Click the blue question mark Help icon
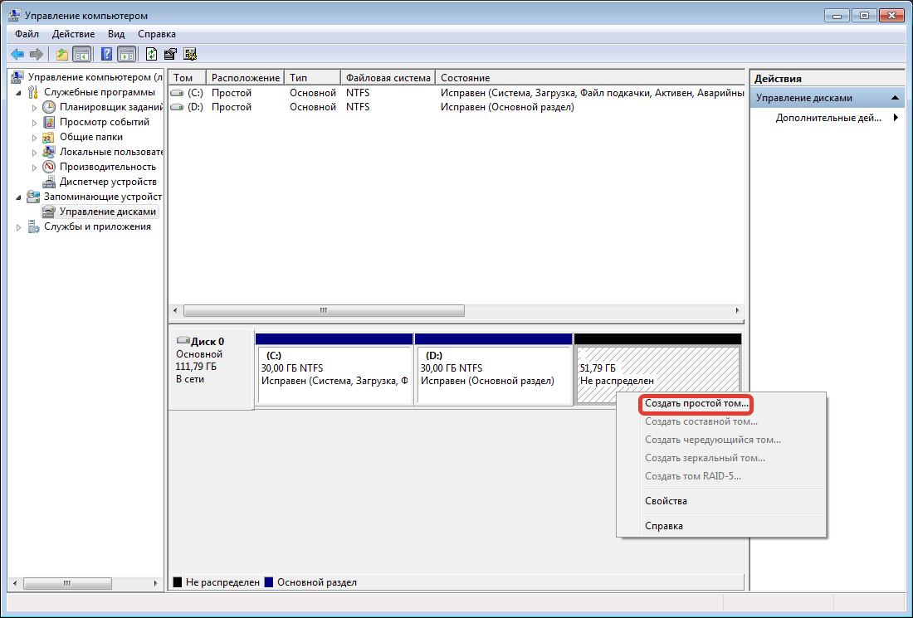 (107, 55)
